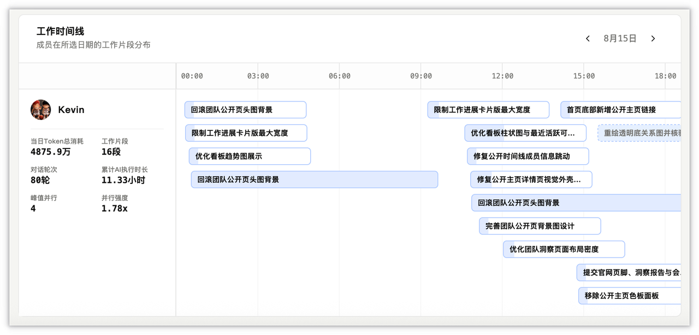Open the dashed 重绘透明底关系图 segment

pos(639,133)
